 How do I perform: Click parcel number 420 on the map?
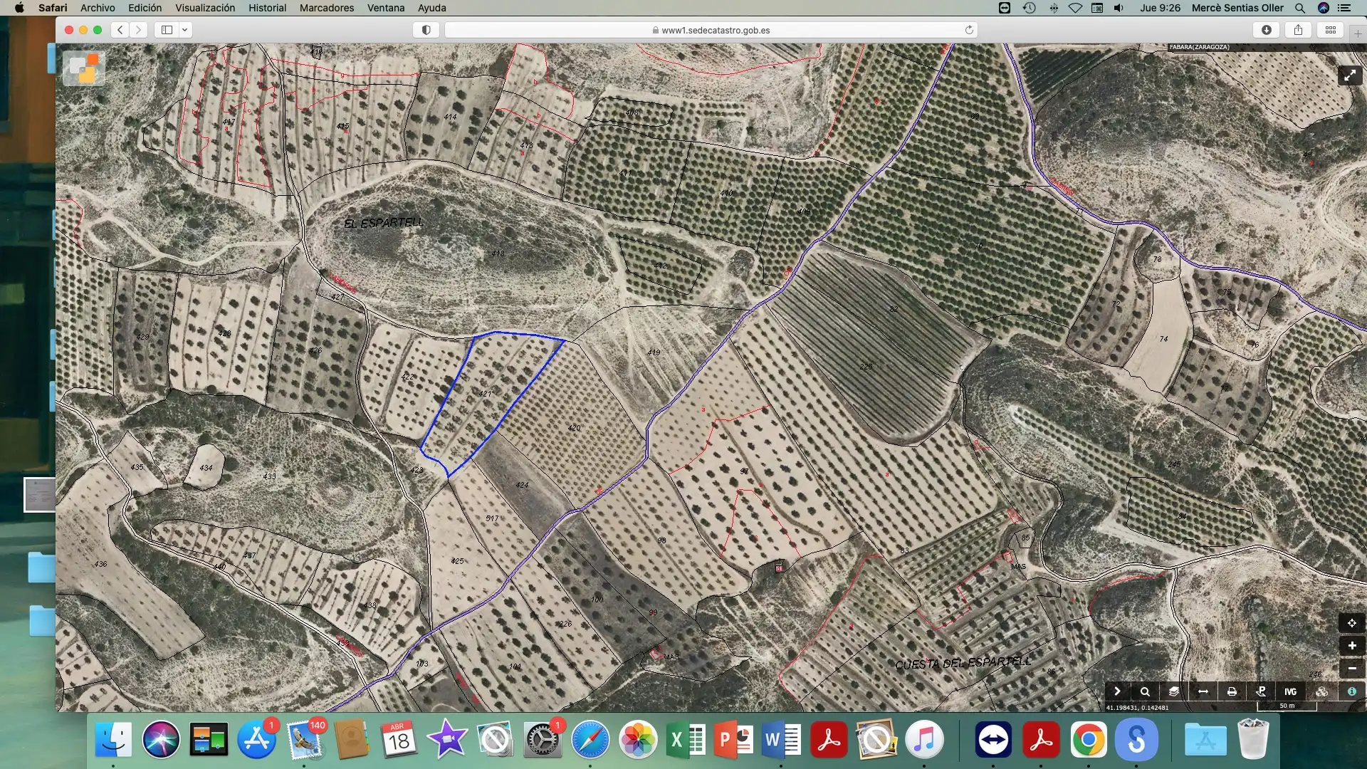[x=574, y=428]
